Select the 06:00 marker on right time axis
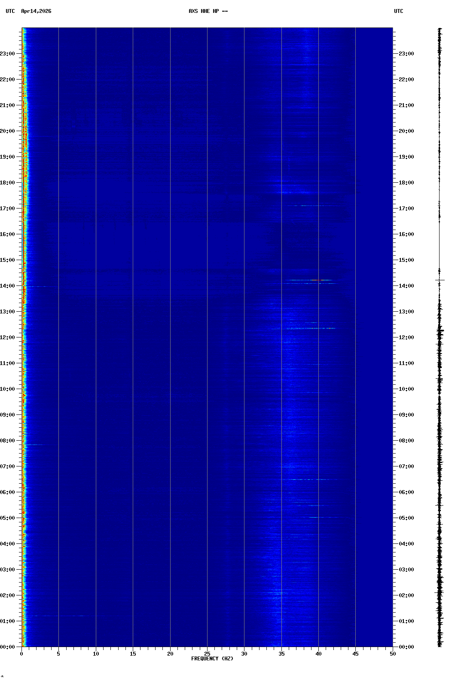 point(406,492)
